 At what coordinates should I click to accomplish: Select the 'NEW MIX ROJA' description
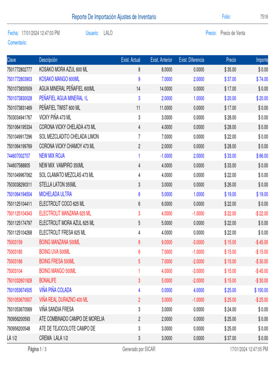tap(52, 156)
